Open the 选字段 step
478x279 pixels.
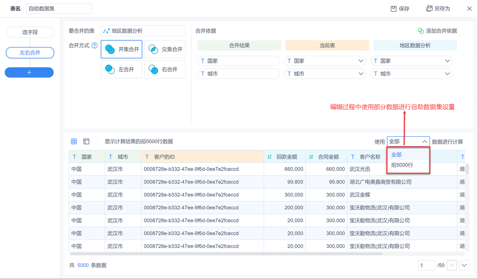click(x=30, y=32)
